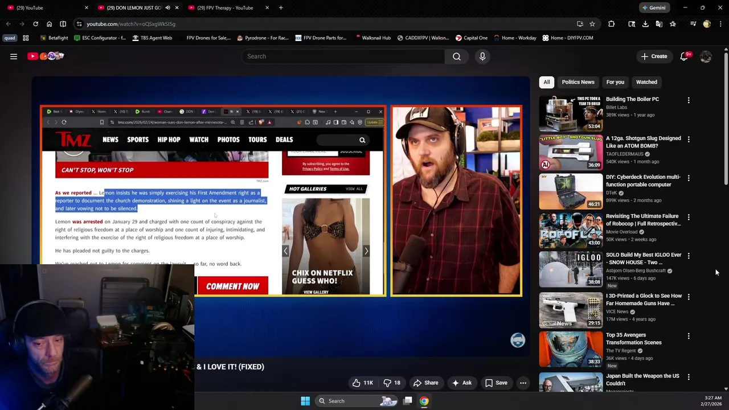Screen dimensions: 729x410
Task: Bookmark this page with star icon
Action: (592, 24)
